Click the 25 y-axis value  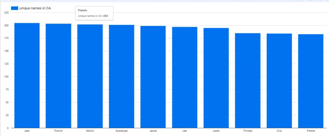pyautogui.click(x=7, y=115)
